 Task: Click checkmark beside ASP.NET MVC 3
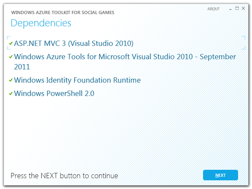pos(11,43)
